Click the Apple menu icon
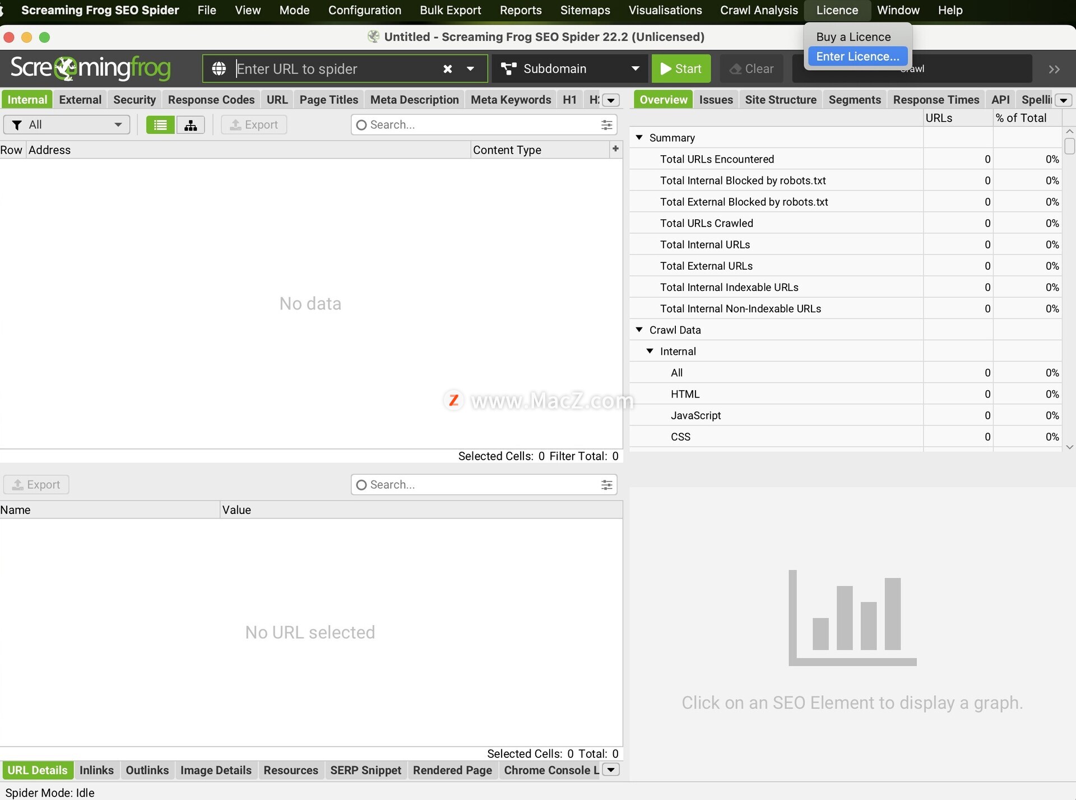1076x800 pixels. pyautogui.click(x=2, y=10)
